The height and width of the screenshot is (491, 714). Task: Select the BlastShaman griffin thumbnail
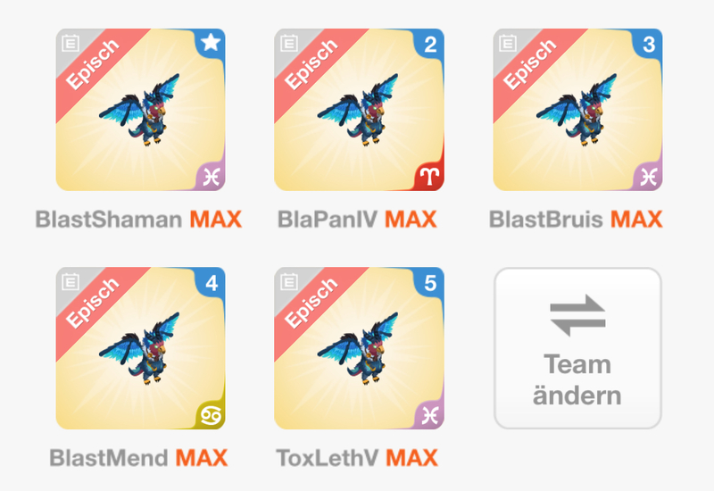click(140, 109)
